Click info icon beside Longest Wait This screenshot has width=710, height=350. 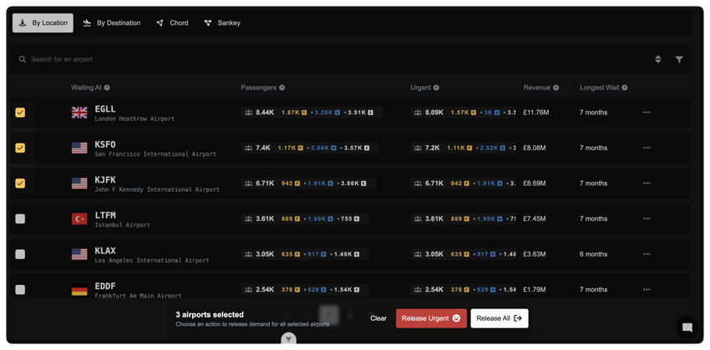(624, 87)
